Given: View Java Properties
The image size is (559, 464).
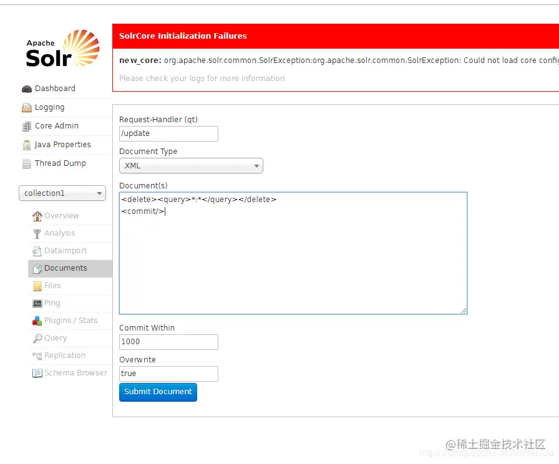Looking at the screenshot, I should coord(62,145).
